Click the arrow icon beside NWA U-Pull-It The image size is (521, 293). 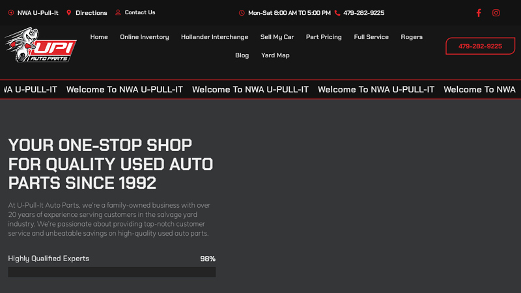coord(11,12)
